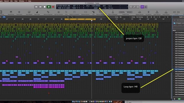Click the playhead handle in the ruler

click(92, 21)
